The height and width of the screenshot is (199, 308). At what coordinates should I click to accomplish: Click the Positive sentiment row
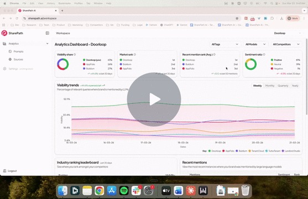click(285, 60)
